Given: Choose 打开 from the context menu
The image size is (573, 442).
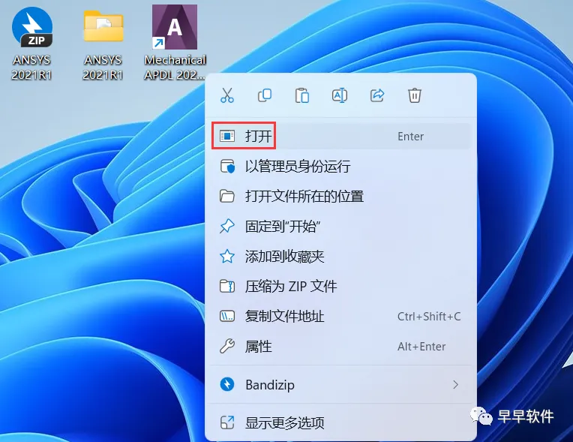Looking at the screenshot, I should pos(340,137).
